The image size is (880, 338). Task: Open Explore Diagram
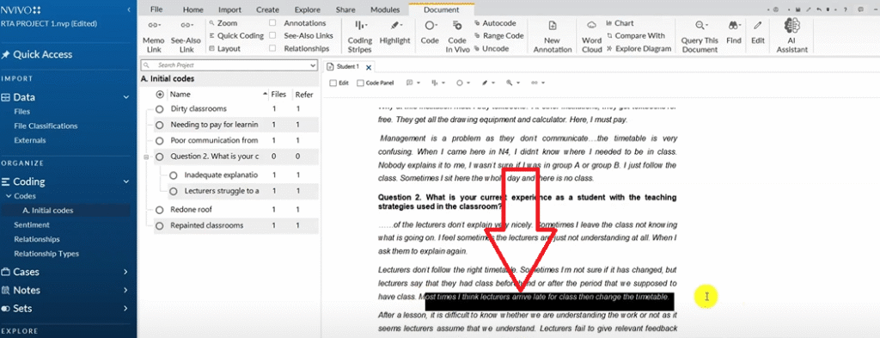click(639, 48)
